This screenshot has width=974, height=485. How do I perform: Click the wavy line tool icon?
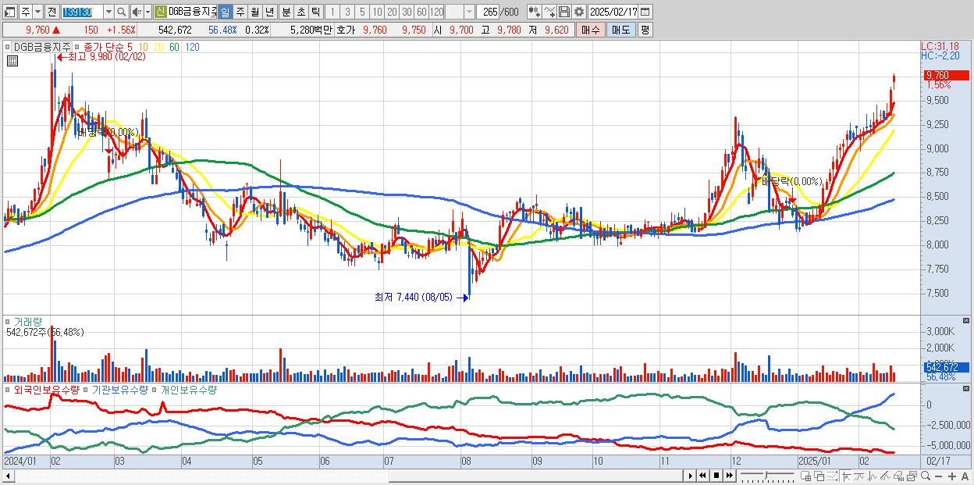860,476
